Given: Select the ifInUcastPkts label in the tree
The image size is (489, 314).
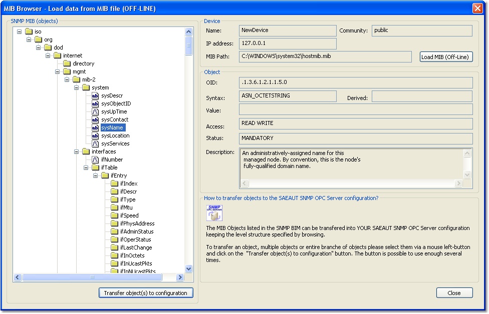Looking at the screenshot, I should click(136, 263).
